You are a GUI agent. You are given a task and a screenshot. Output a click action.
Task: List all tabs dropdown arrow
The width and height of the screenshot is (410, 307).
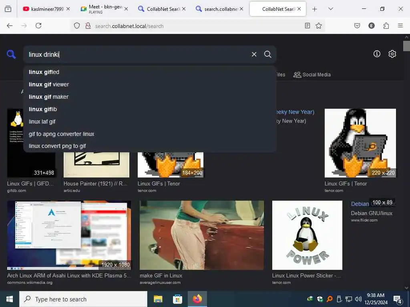pos(331,9)
